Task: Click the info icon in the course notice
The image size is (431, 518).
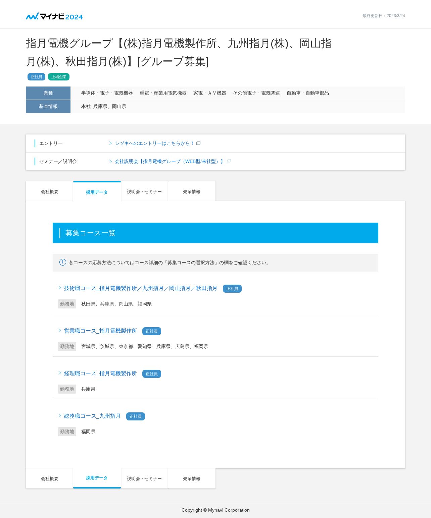Action: click(x=63, y=262)
